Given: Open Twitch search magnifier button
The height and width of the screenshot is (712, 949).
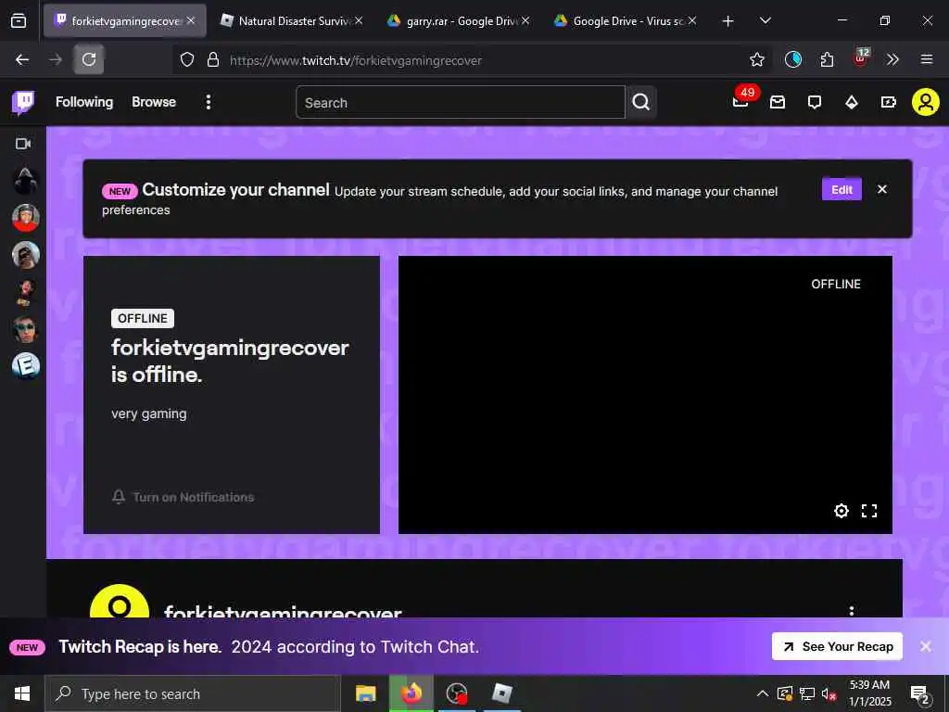Looking at the screenshot, I should click(x=641, y=102).
